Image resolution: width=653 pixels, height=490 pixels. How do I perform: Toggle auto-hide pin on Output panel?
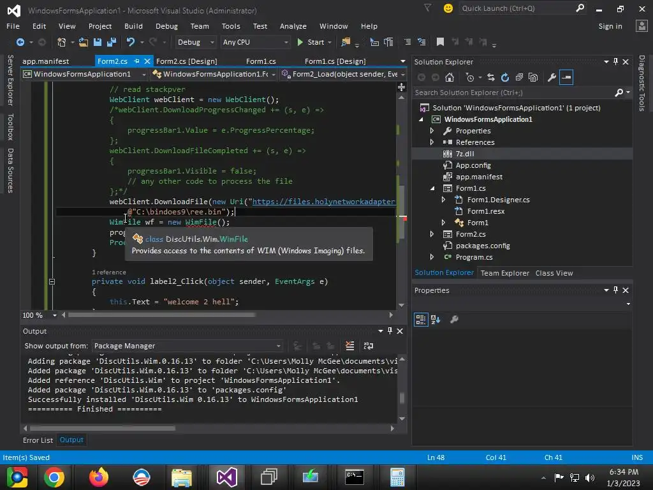(x=390, y=331)
